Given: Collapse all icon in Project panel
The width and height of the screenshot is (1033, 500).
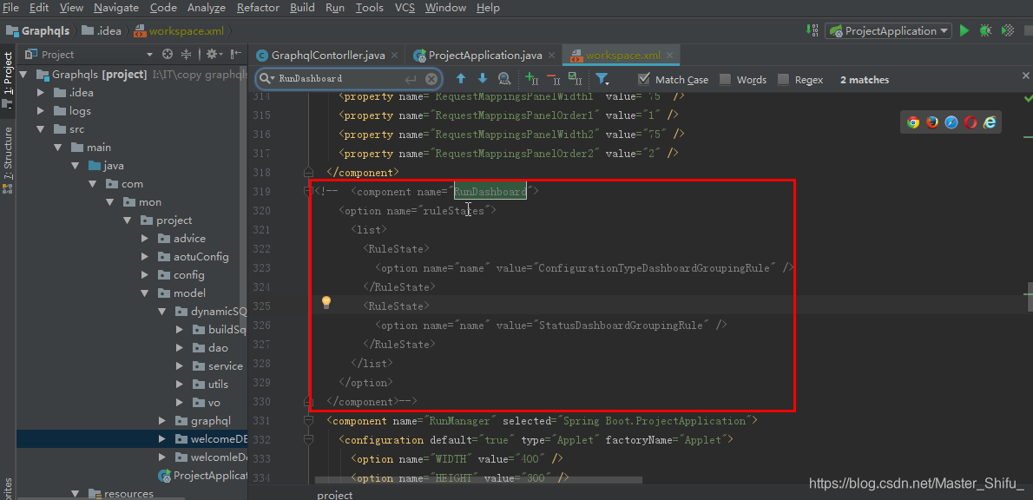Looking at the screenshot, I should [187, 54].
